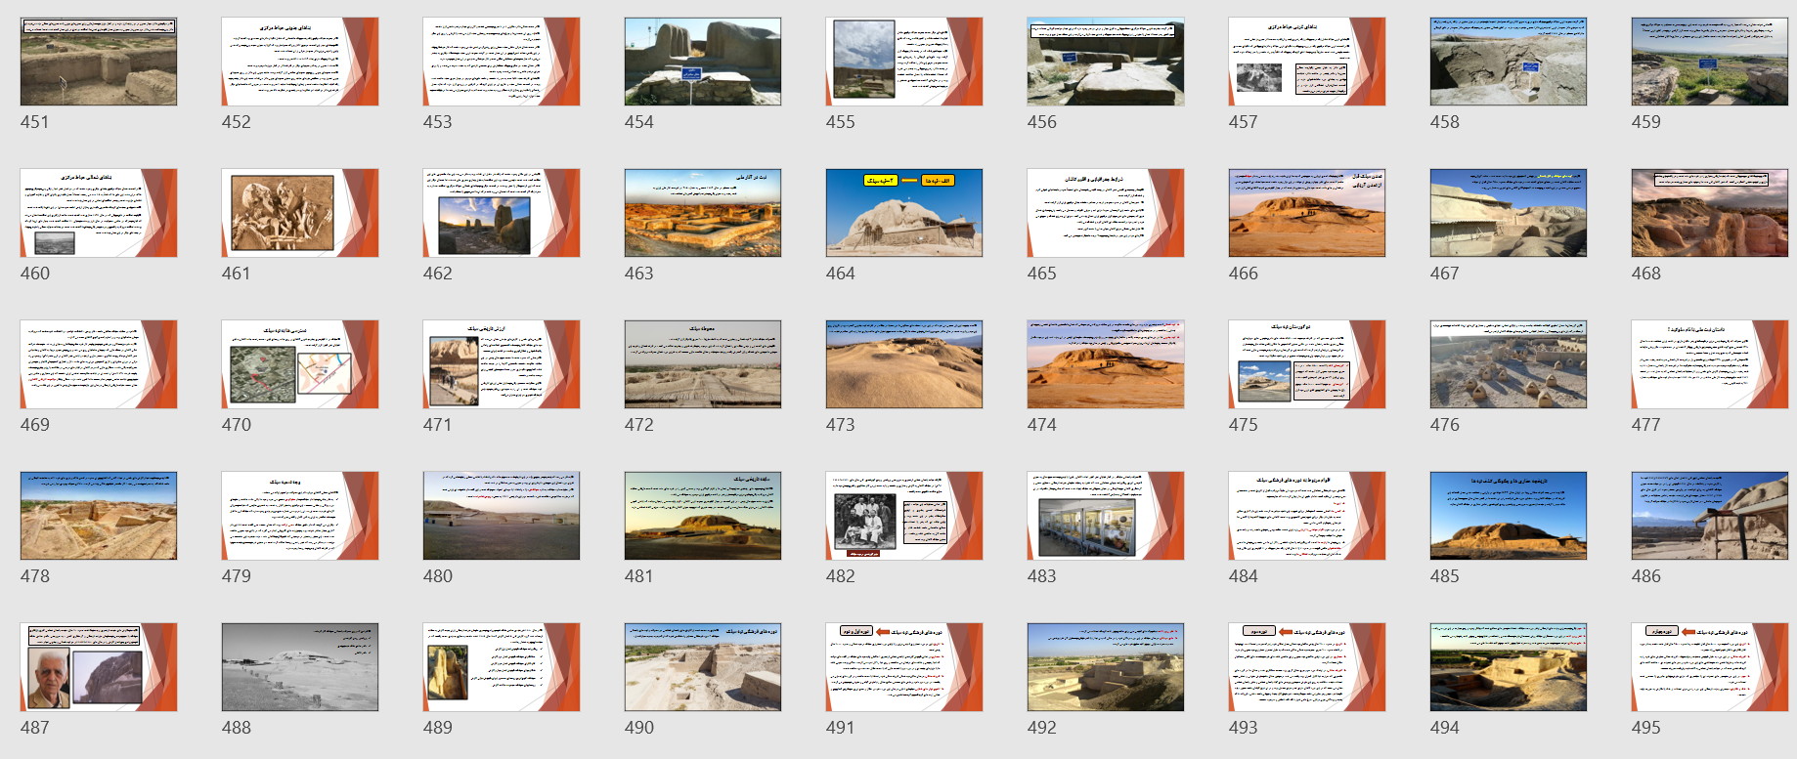
Task: Click the slide number label 495
Action: [1645, 728]
